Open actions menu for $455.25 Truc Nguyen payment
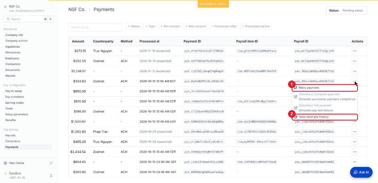This screenshot has height=183, width=378. (x=354, y=142)
